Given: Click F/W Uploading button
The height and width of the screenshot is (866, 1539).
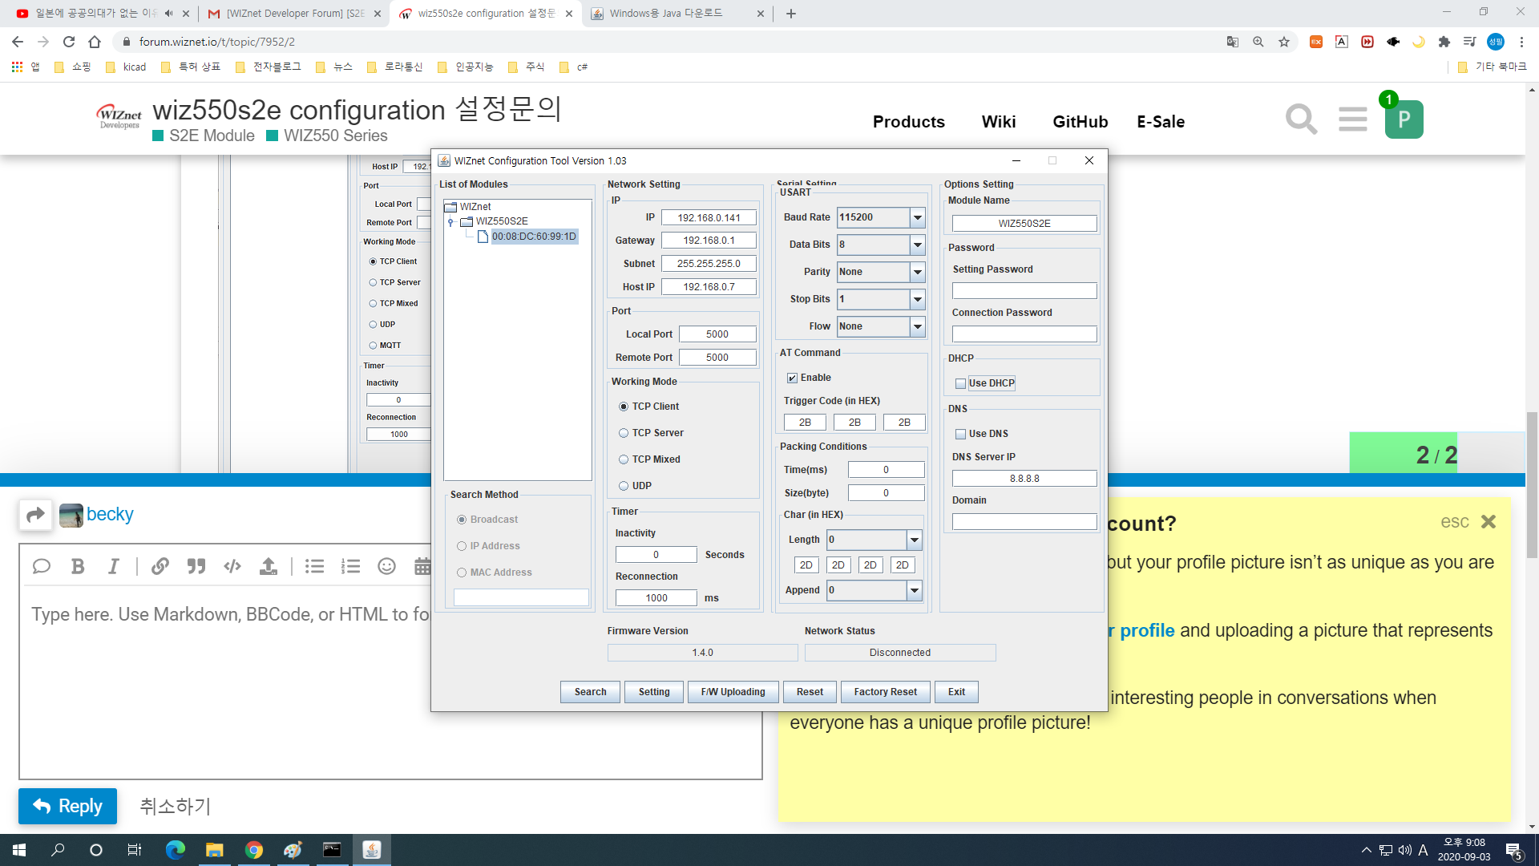Looking at the screenshot, I should 733,692.
